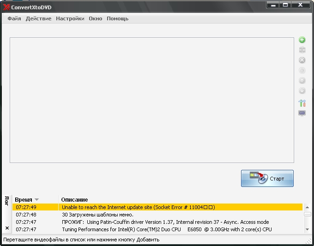The image size is (314, 246).
Task: Click the merge titles filmstrip icon
Action: click(302, 50)
